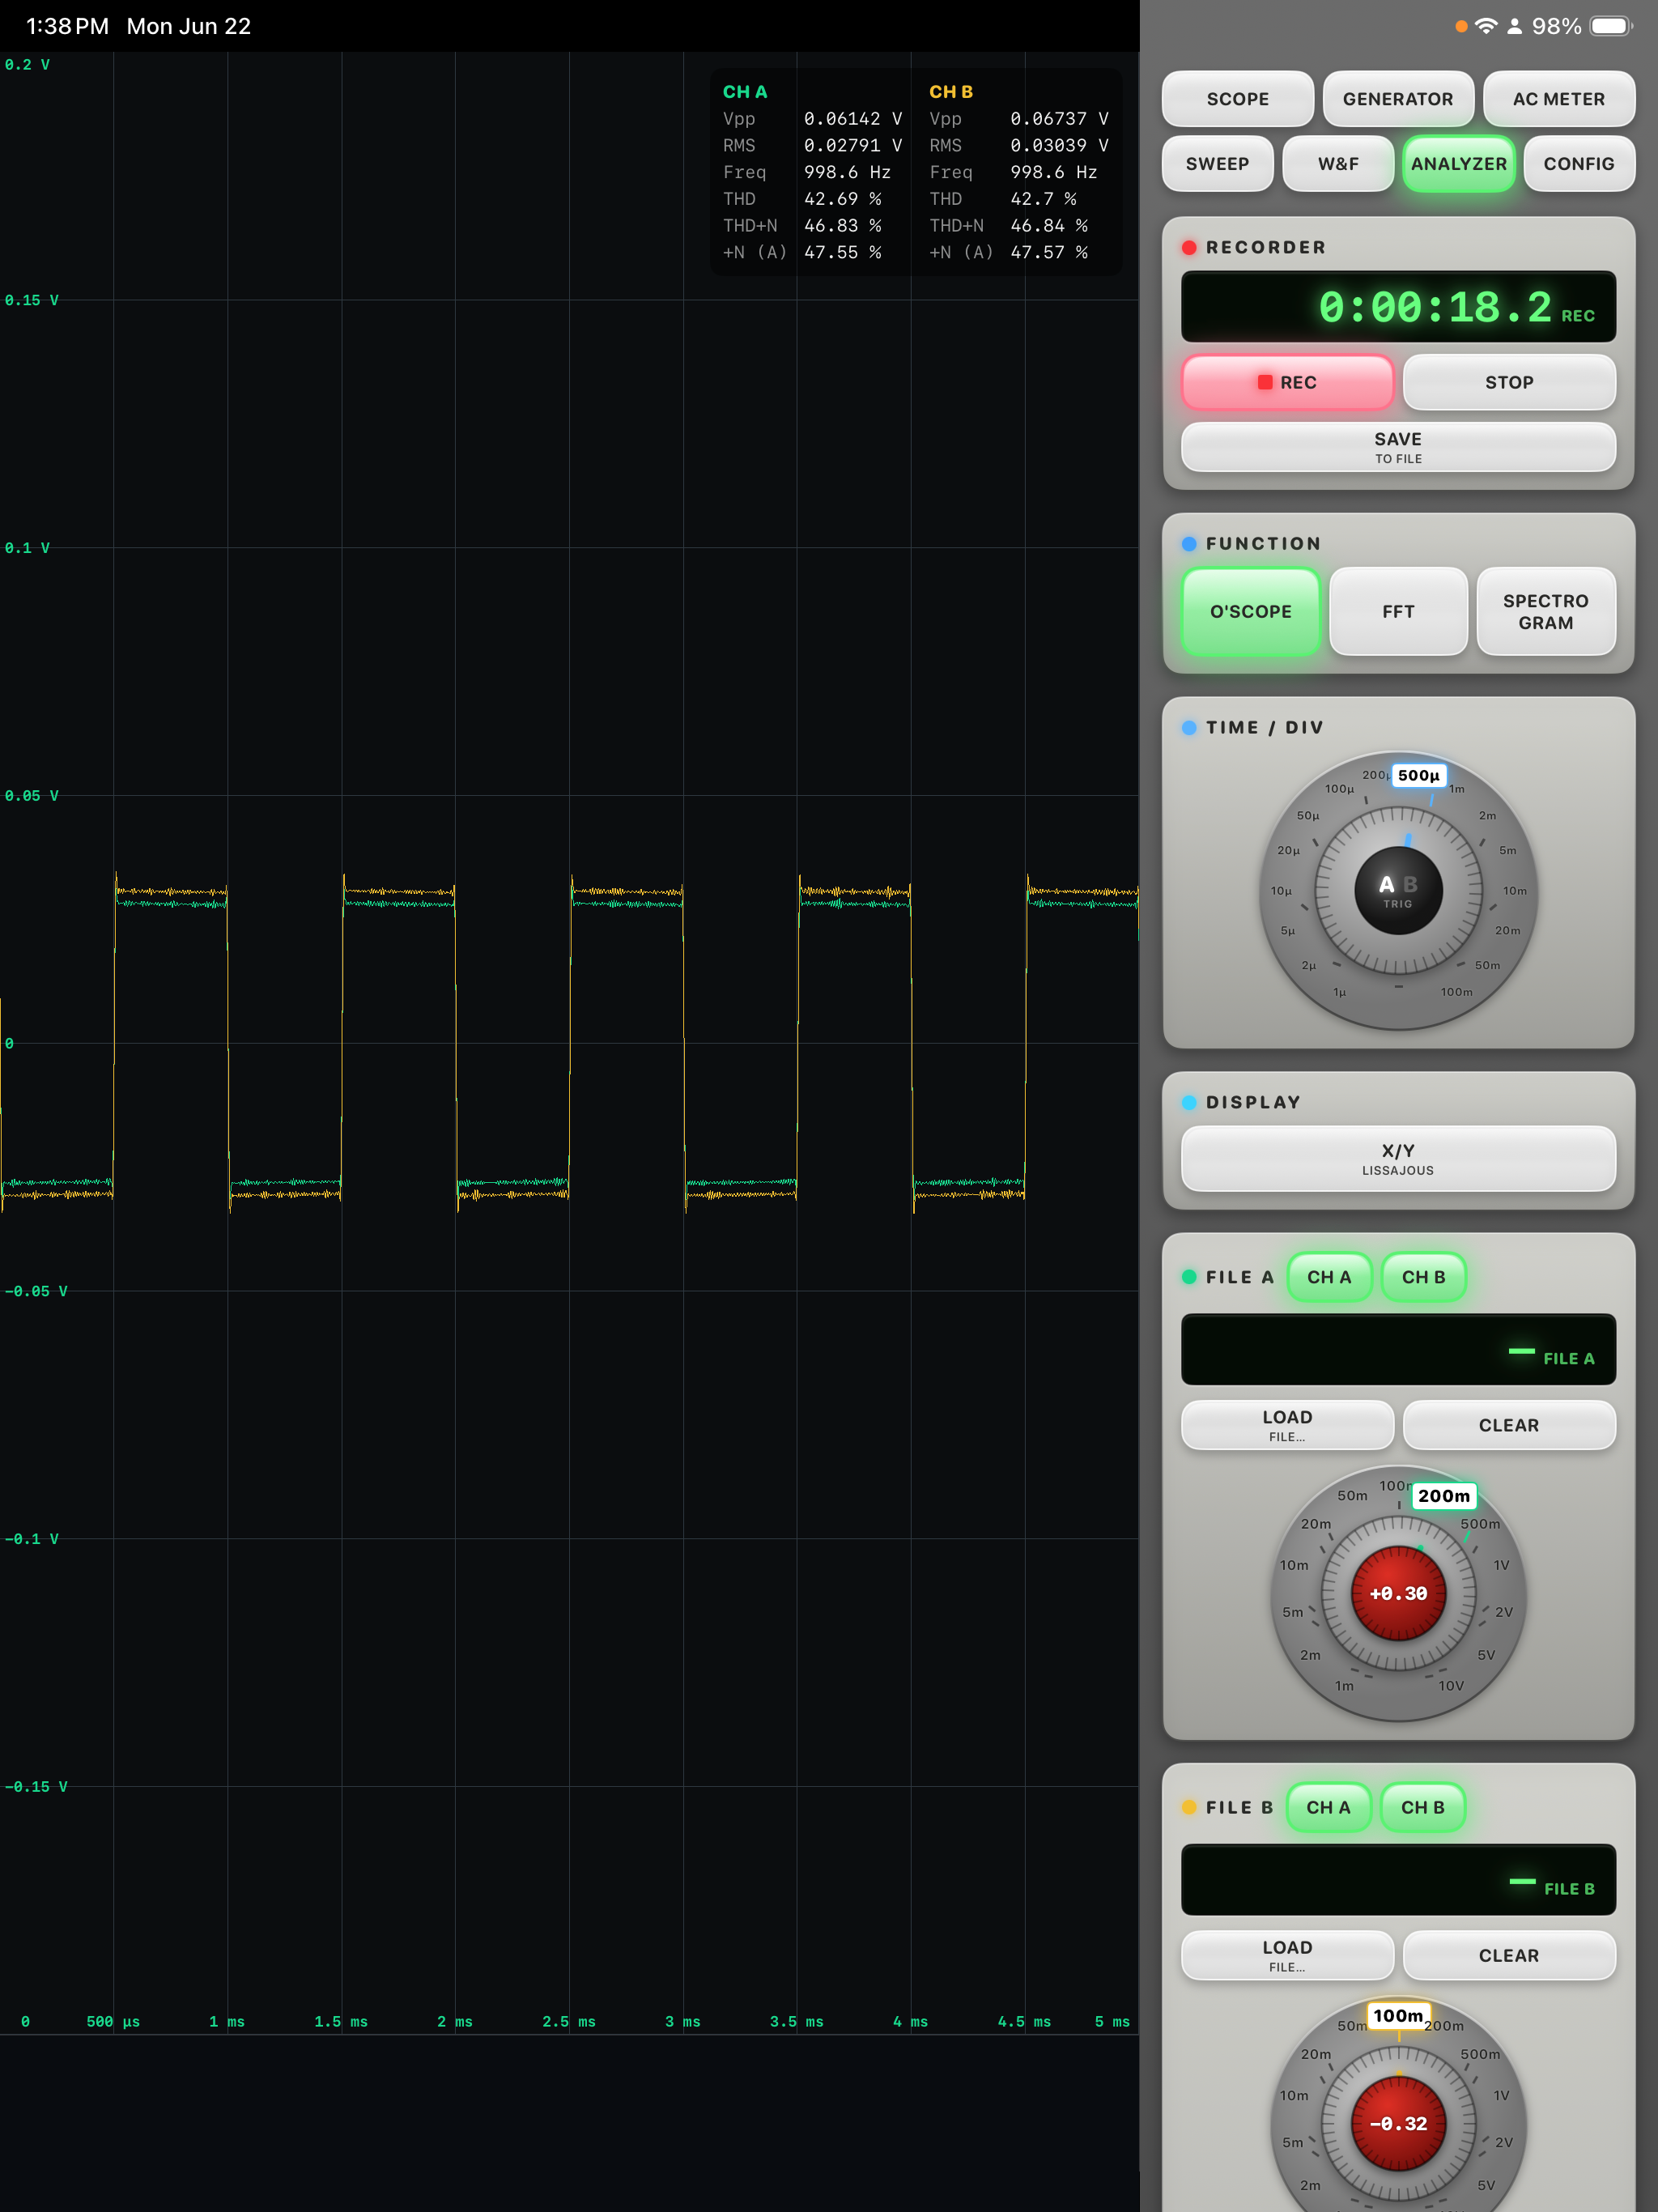Set Time/Div dial to 10m
The height and width of the screenshot is (2212, 1658).
click(1514, 891)
